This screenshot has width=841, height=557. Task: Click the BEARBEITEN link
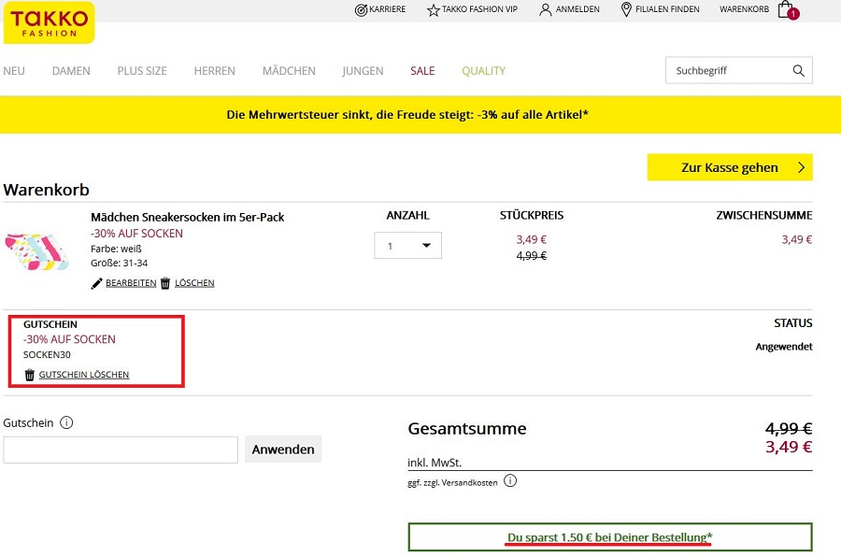pos(131,283)
